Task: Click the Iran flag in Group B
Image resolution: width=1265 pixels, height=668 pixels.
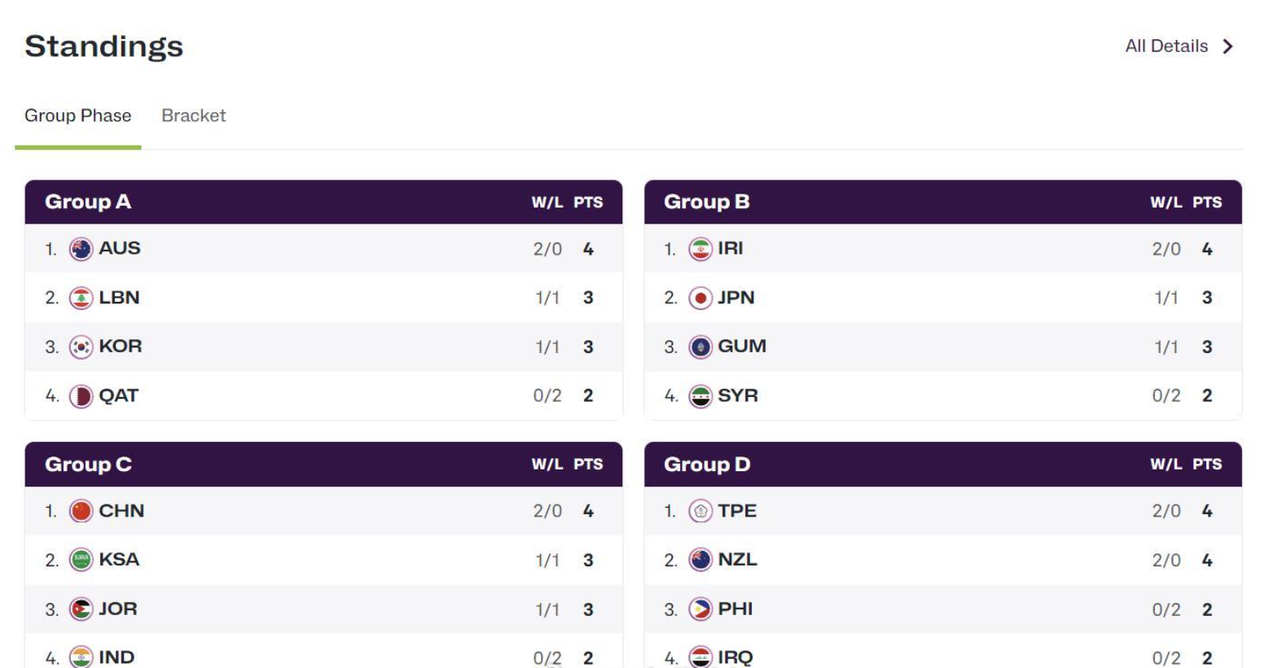Action: click(700, 249)
